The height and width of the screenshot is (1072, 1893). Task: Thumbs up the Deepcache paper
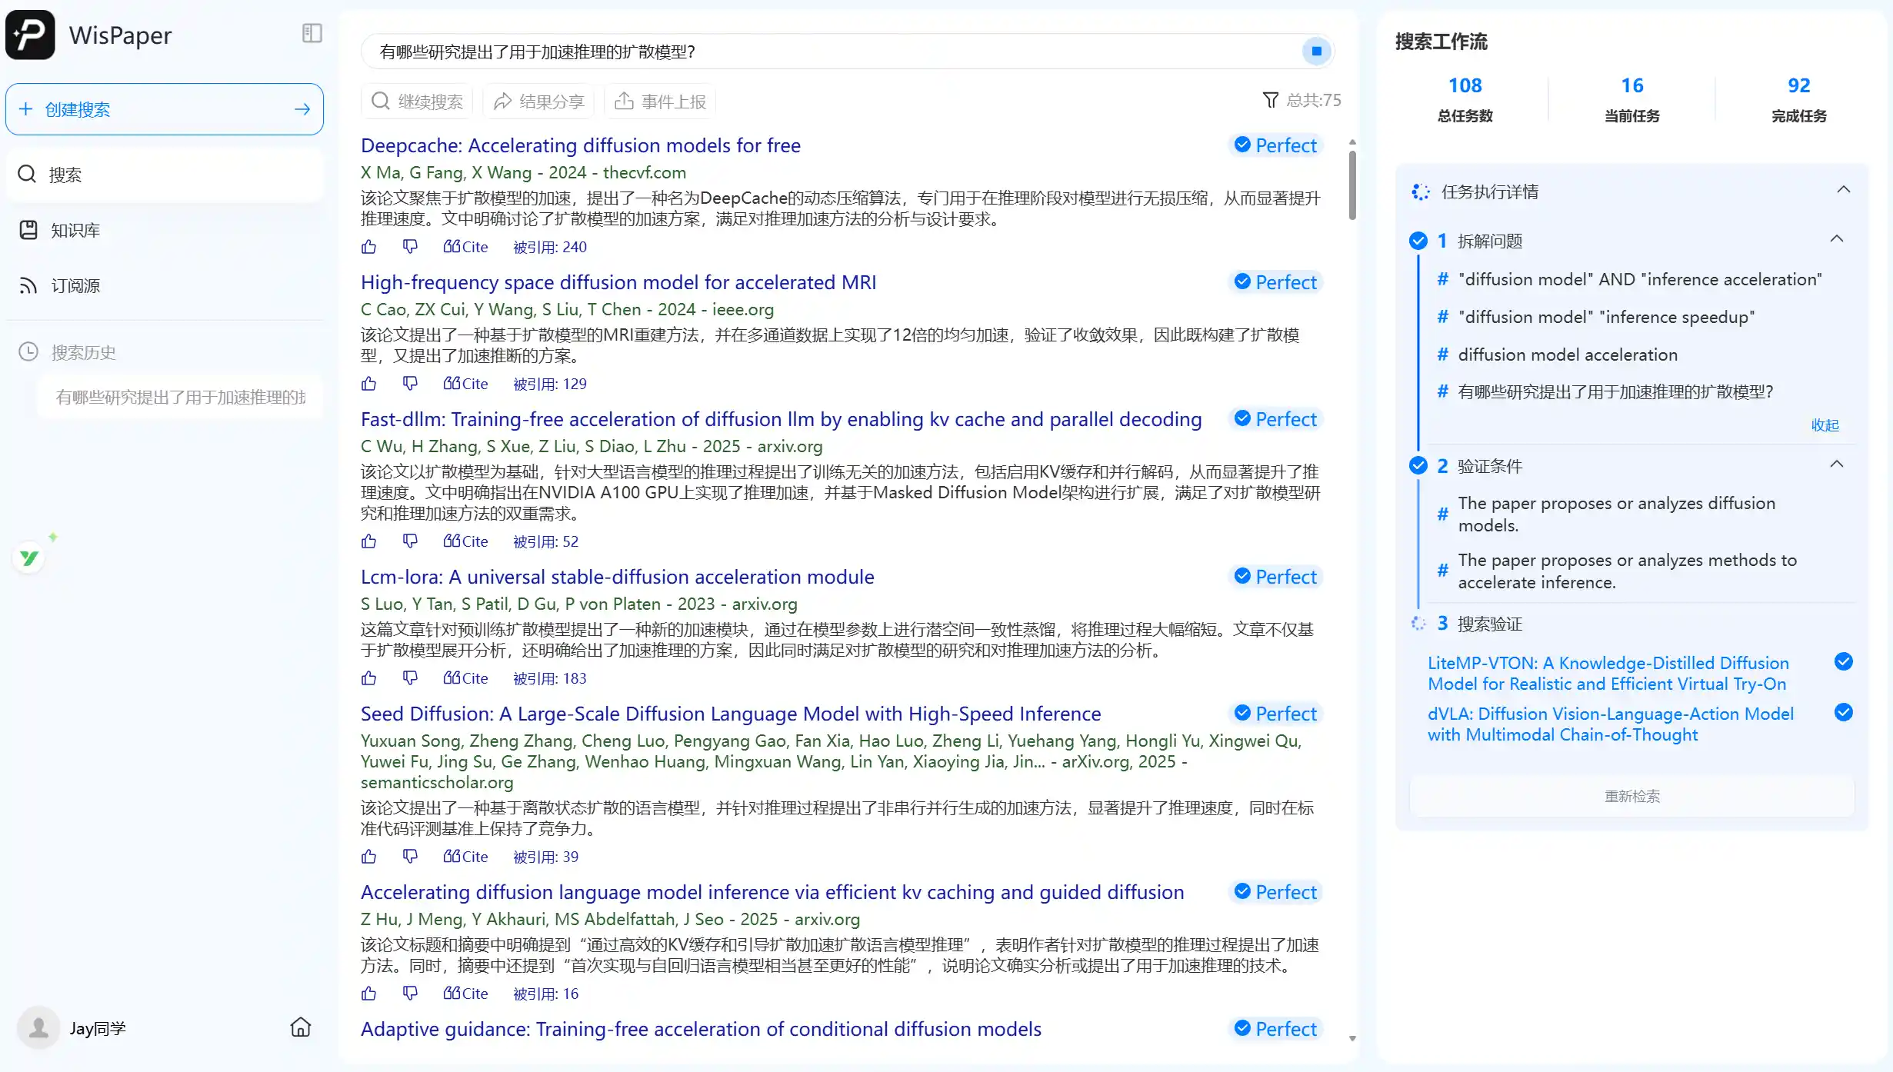point(369,247)
